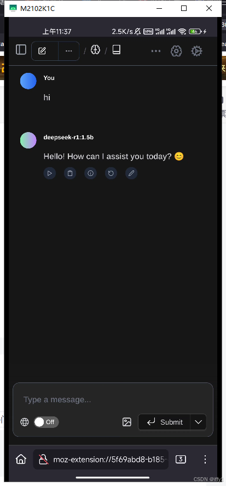Copy the assistant reply to clipboard
Screen dimensions: 226x486
point(70,173)
